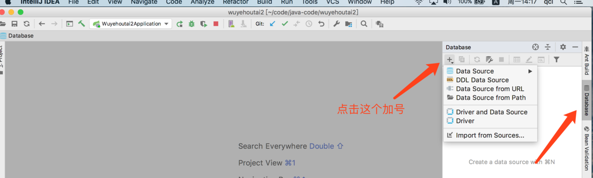Click the Scroll from Editor crosshair icon
Image resolution: width=593 pixels, height=178 pixels.
click(x=536, y=47)
